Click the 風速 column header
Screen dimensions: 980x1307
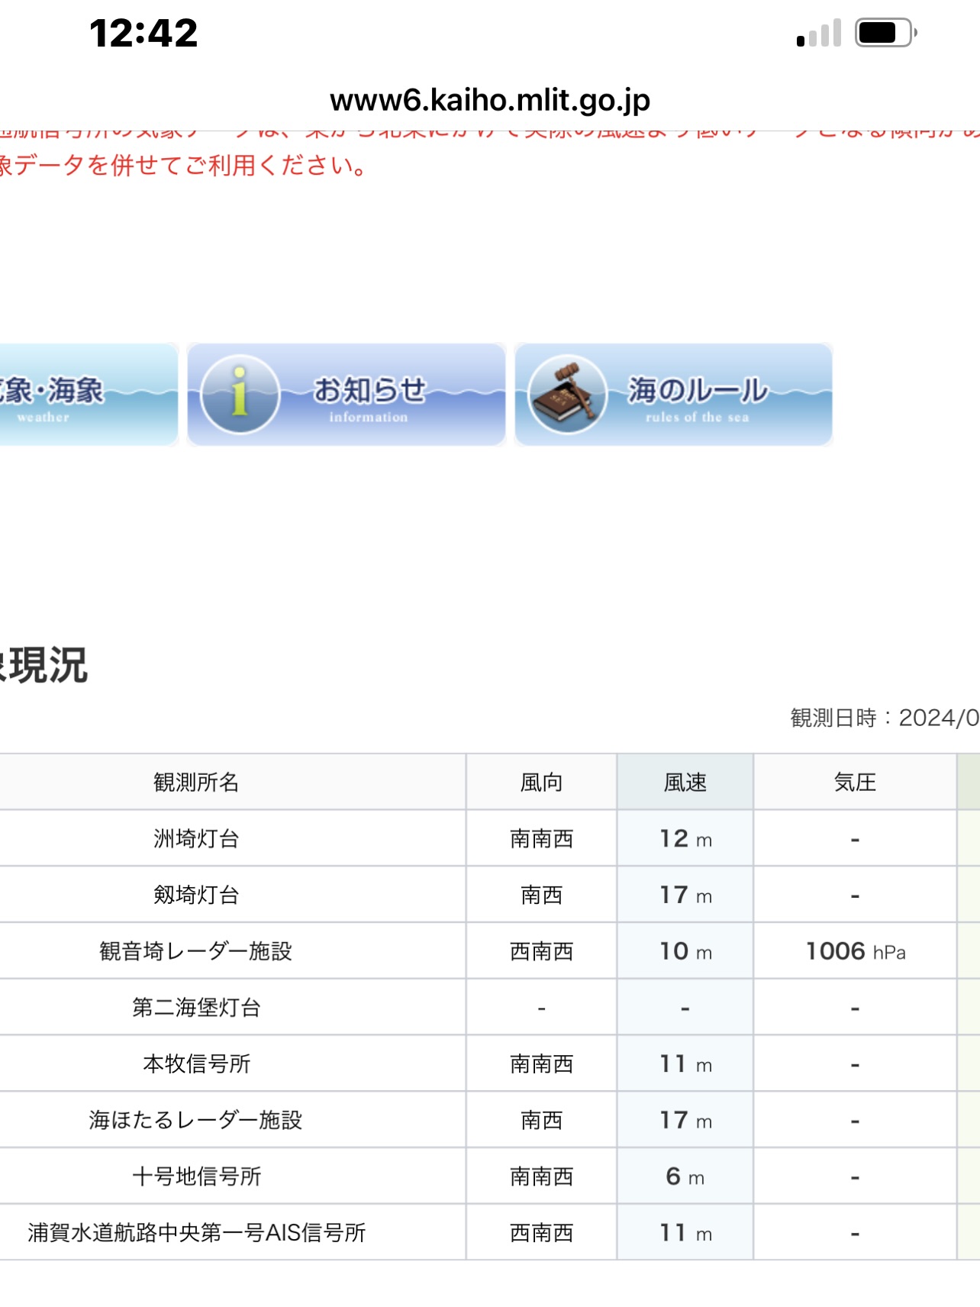click(685, 783)
